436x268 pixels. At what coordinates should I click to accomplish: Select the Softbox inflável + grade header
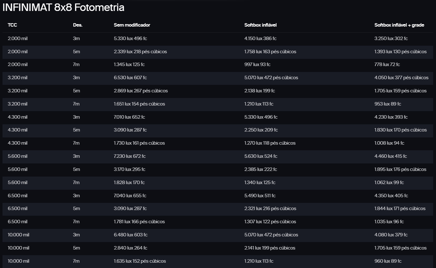399,25
